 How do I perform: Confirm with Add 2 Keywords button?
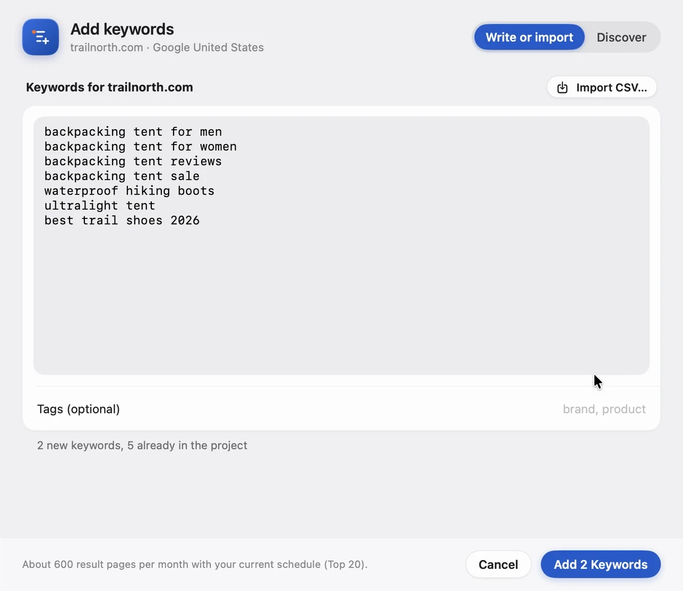(600, 565)
